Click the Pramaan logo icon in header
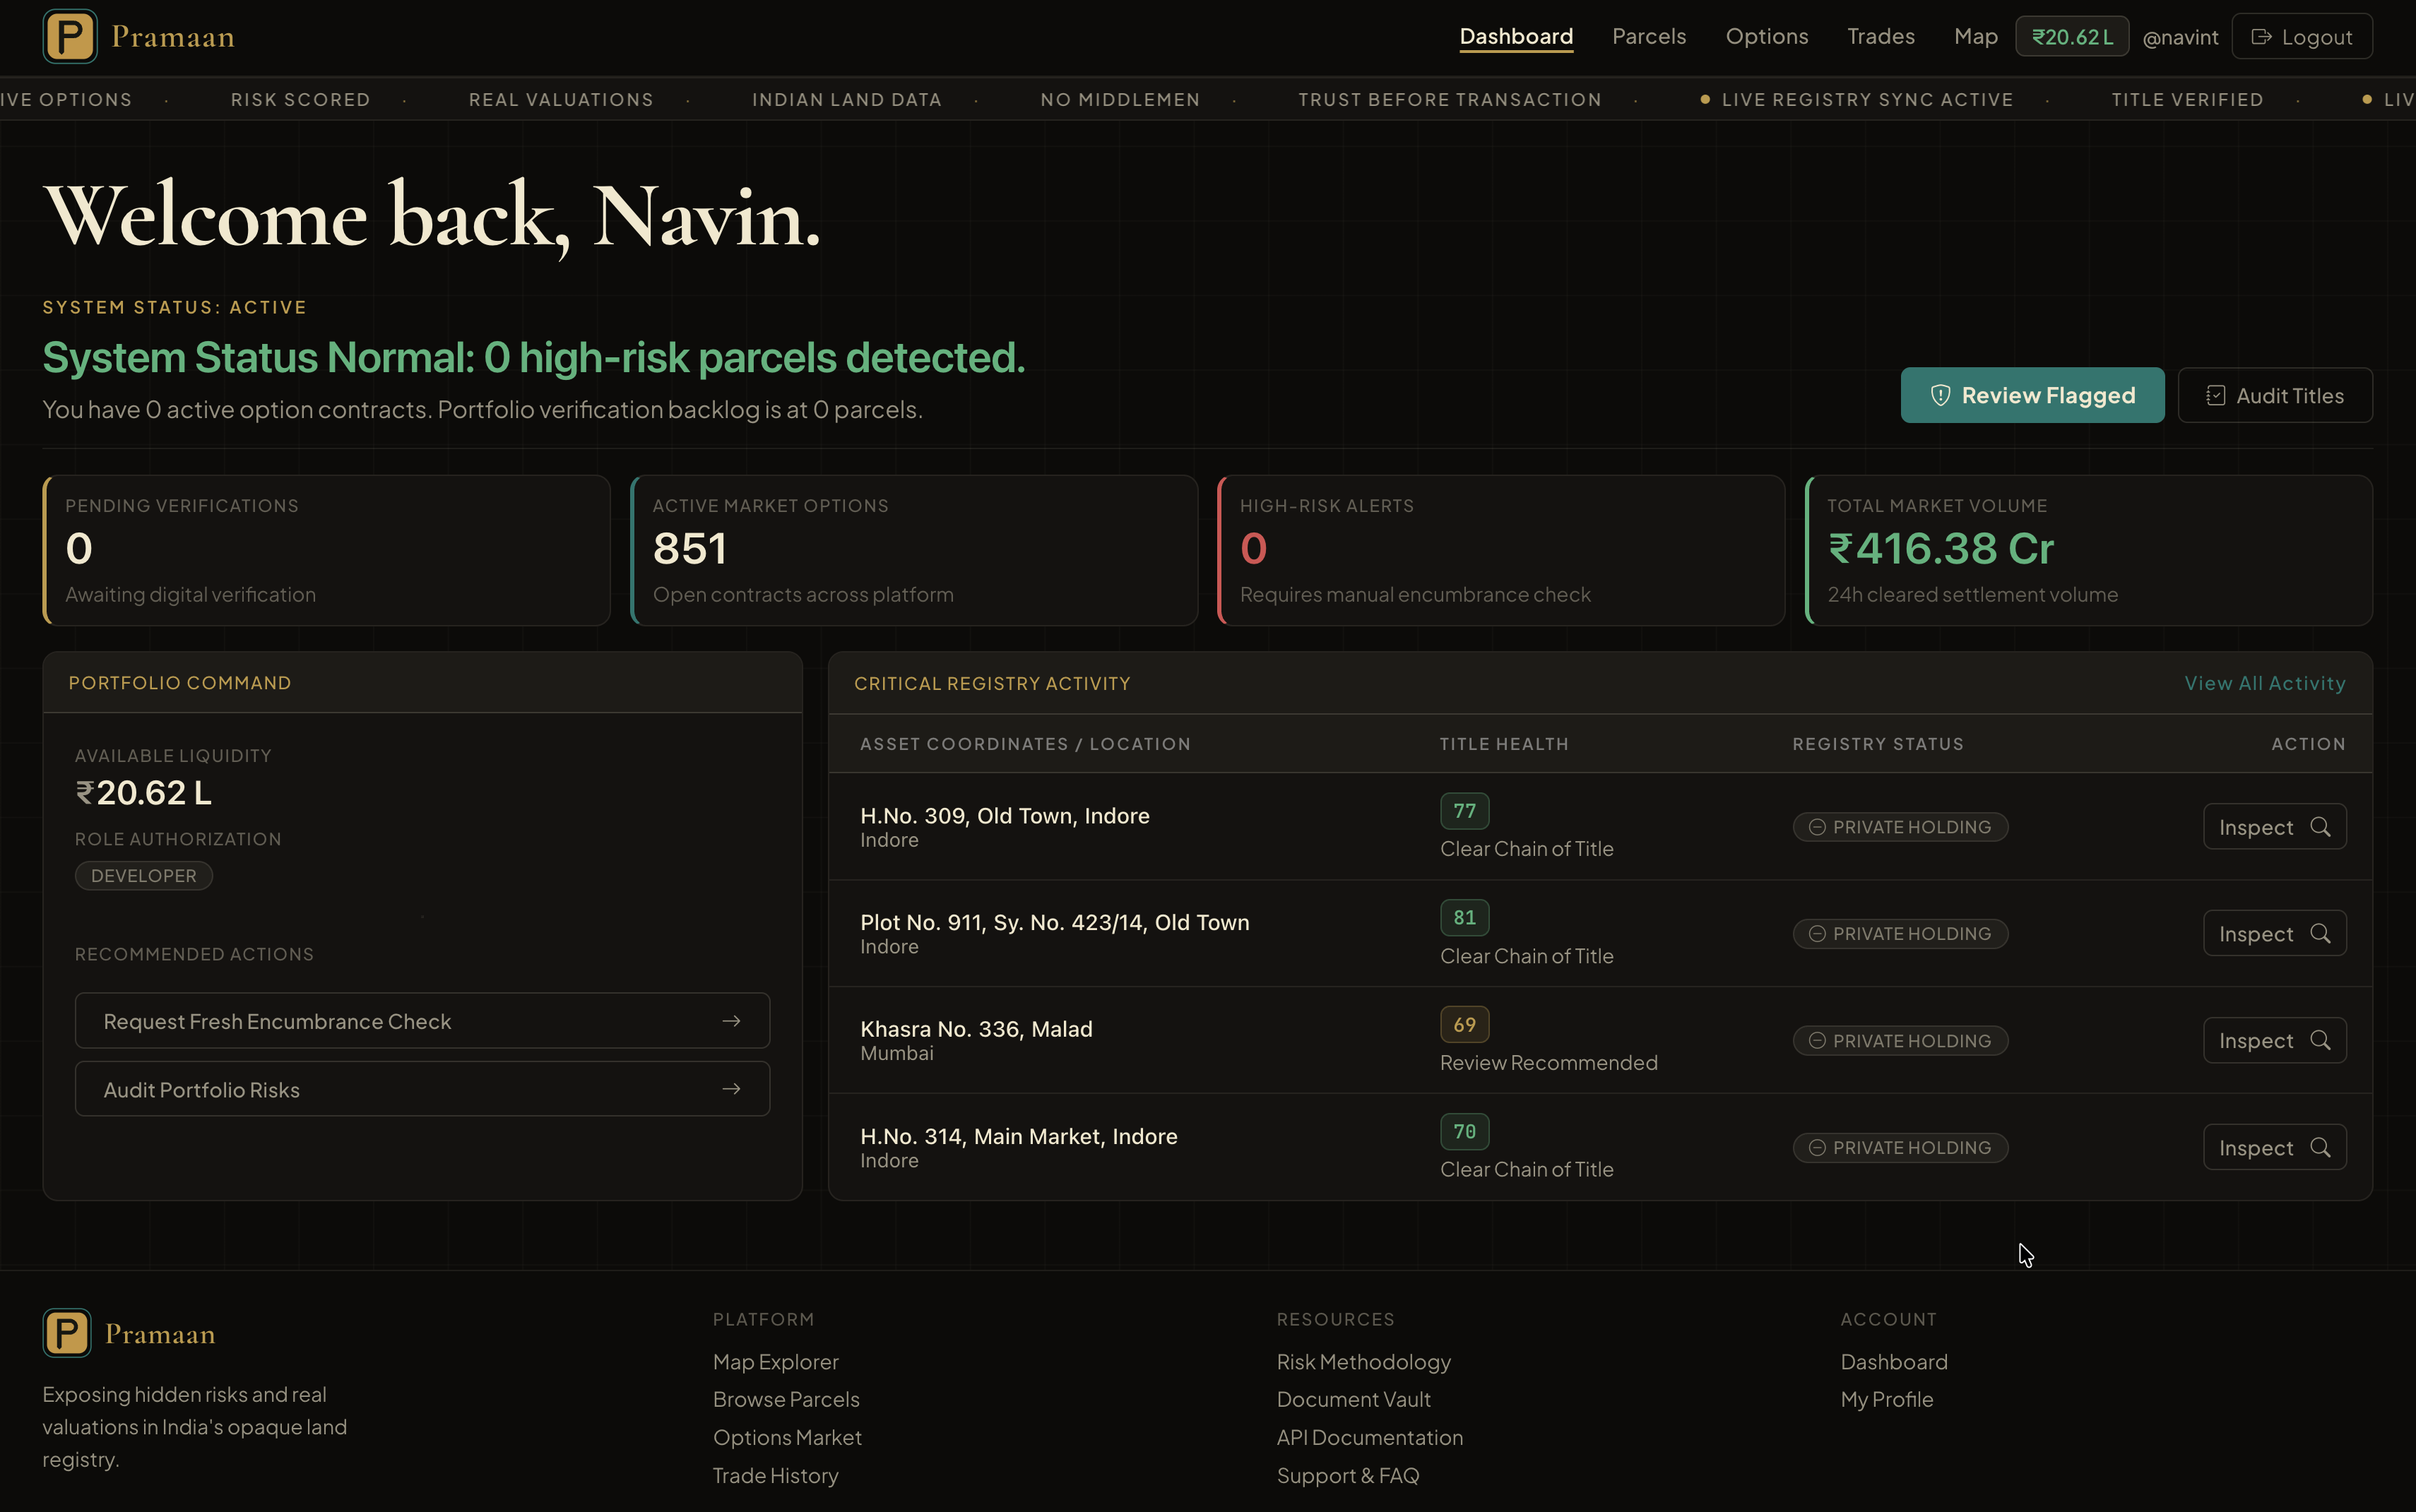2416x1512 pixels. [70, 37]
